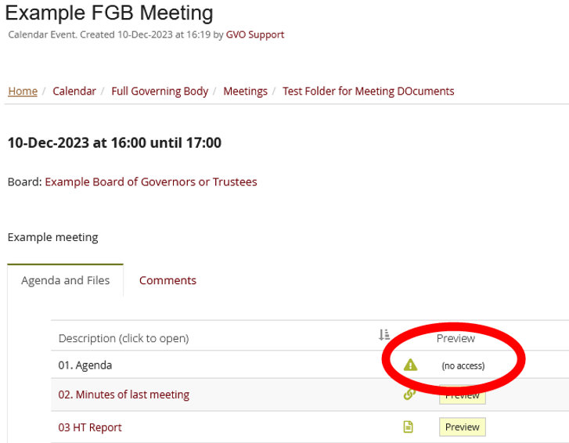
Task: Select the Agenda and Files tab
Action: point(66,280)
